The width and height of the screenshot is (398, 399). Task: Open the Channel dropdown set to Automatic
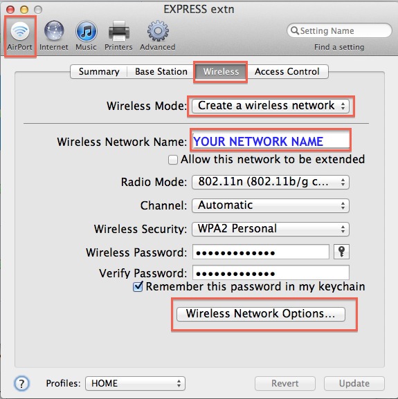click(271, 205)
